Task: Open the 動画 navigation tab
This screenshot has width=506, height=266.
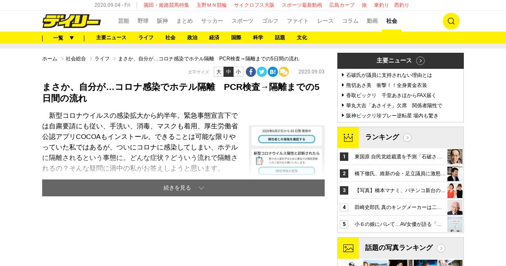Action: [372, 21]
